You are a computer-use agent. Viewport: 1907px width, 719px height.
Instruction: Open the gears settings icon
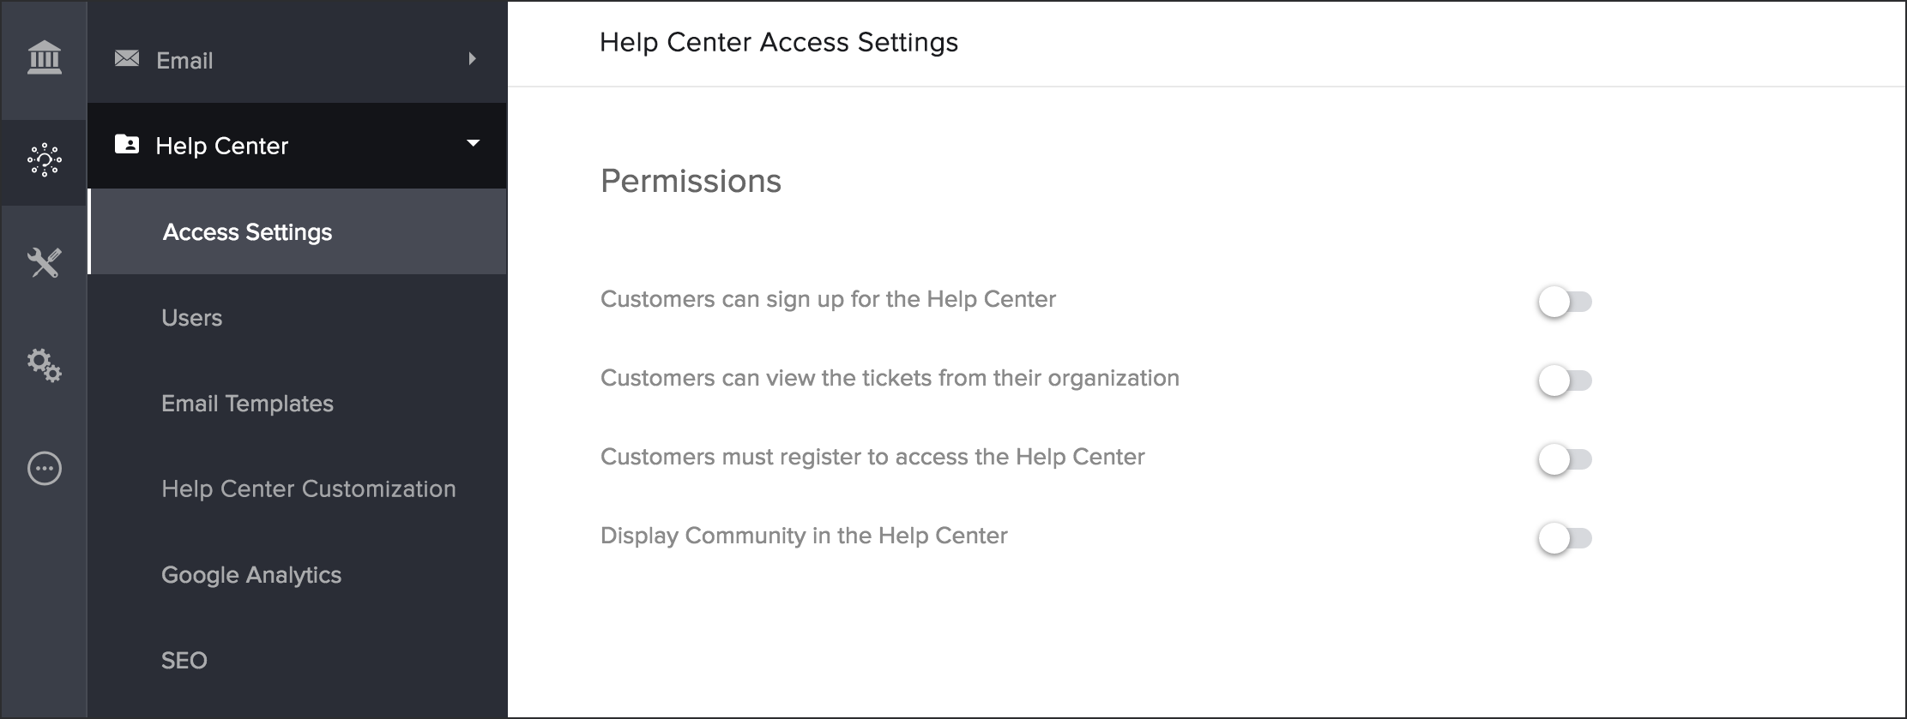(x=45, y=365)
